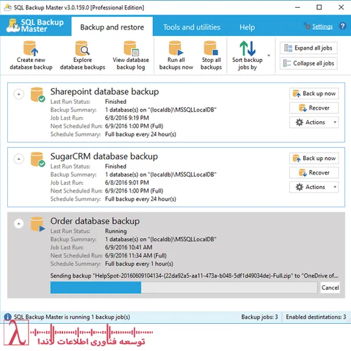Click Order job running database icon
This screenshot has width=351, height=351.
[38, 224]
